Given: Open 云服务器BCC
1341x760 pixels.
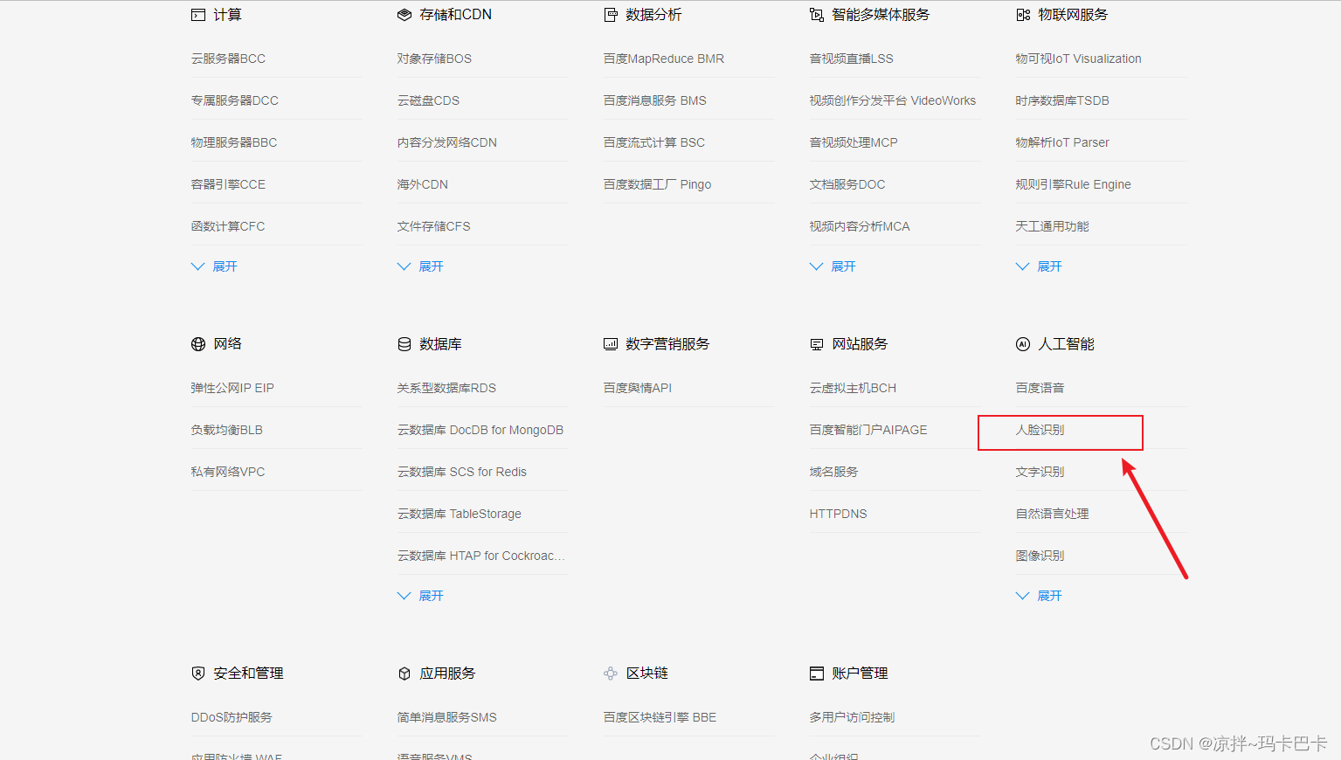Looking at the screenshot, I should [x=228, y=59].
